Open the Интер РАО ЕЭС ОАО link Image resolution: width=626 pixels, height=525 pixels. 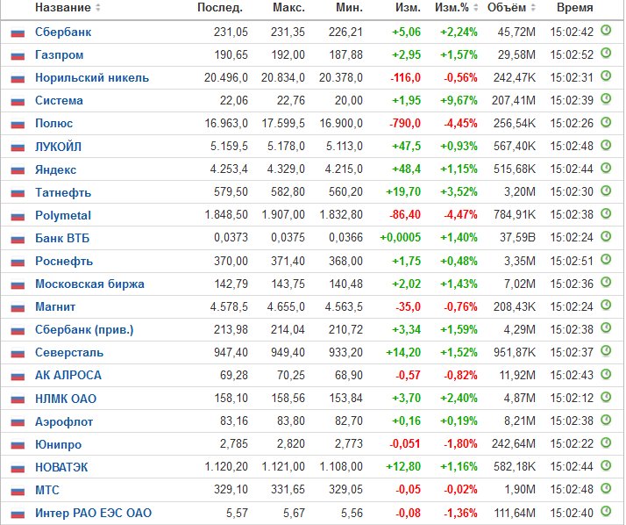(x=94, y=513)
